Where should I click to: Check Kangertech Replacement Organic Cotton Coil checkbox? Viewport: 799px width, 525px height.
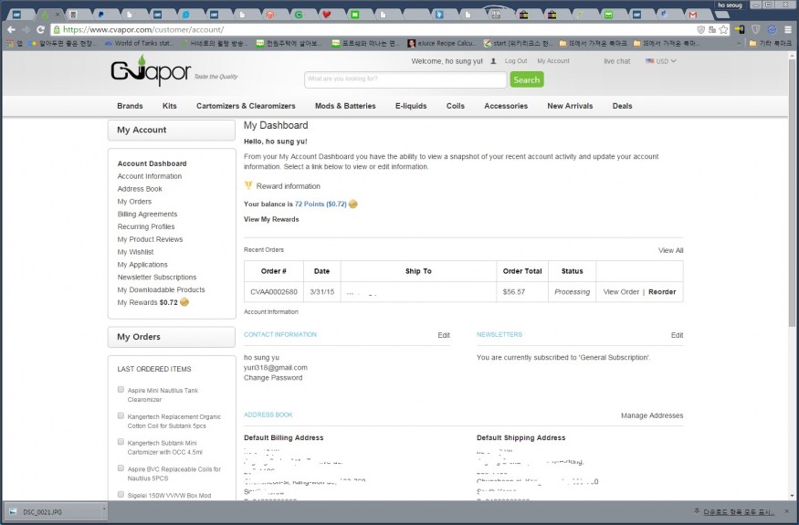point(121,415)
